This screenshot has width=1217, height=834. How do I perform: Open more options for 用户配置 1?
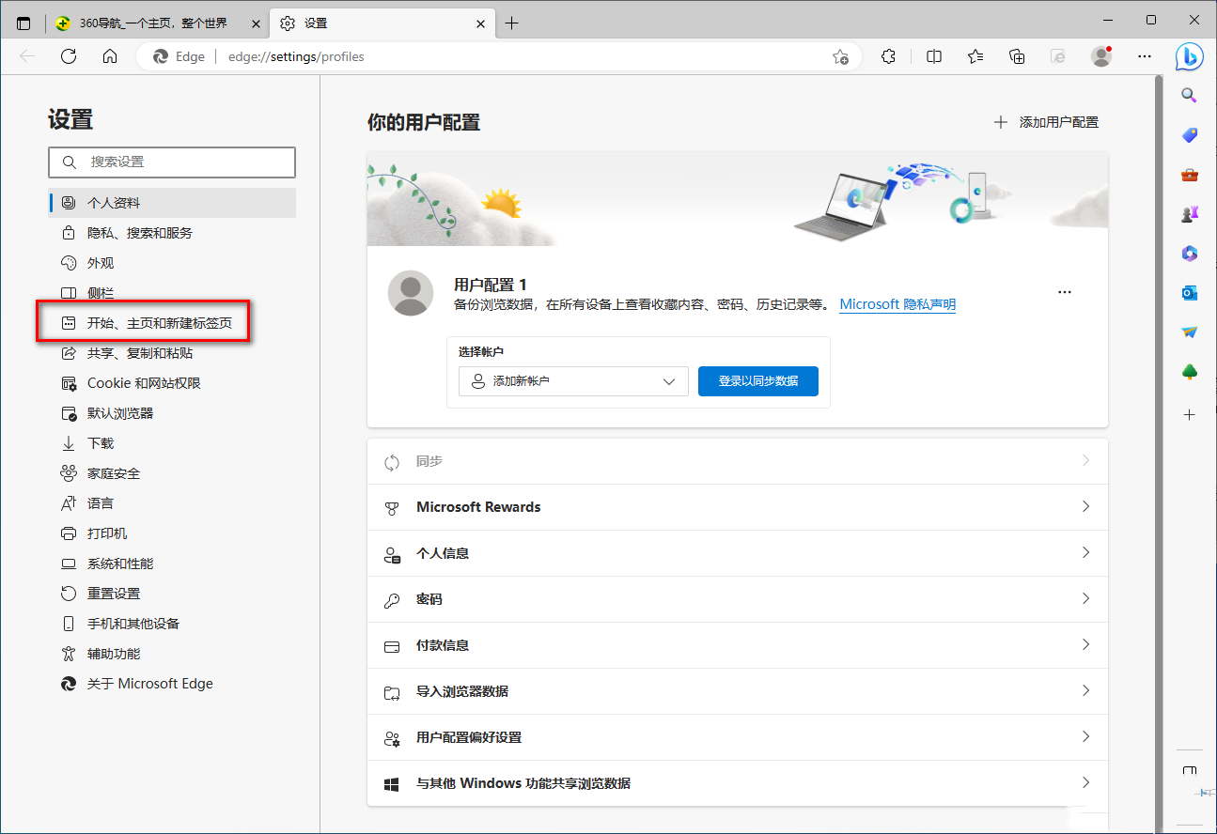1065,292
